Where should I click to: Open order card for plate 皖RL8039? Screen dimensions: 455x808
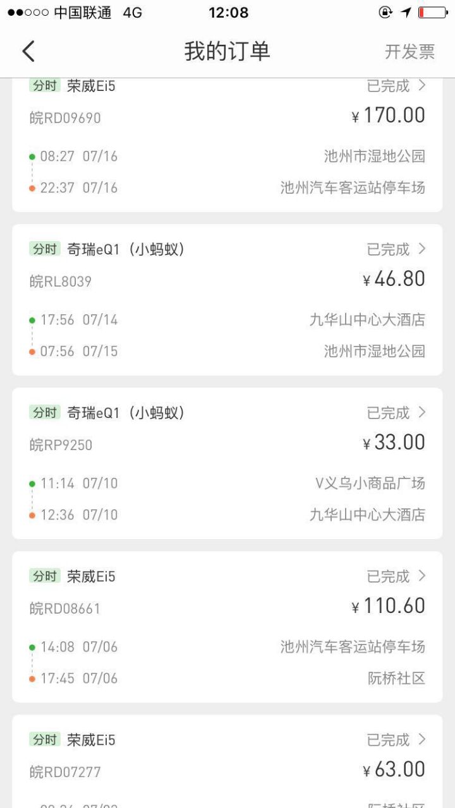227,300
